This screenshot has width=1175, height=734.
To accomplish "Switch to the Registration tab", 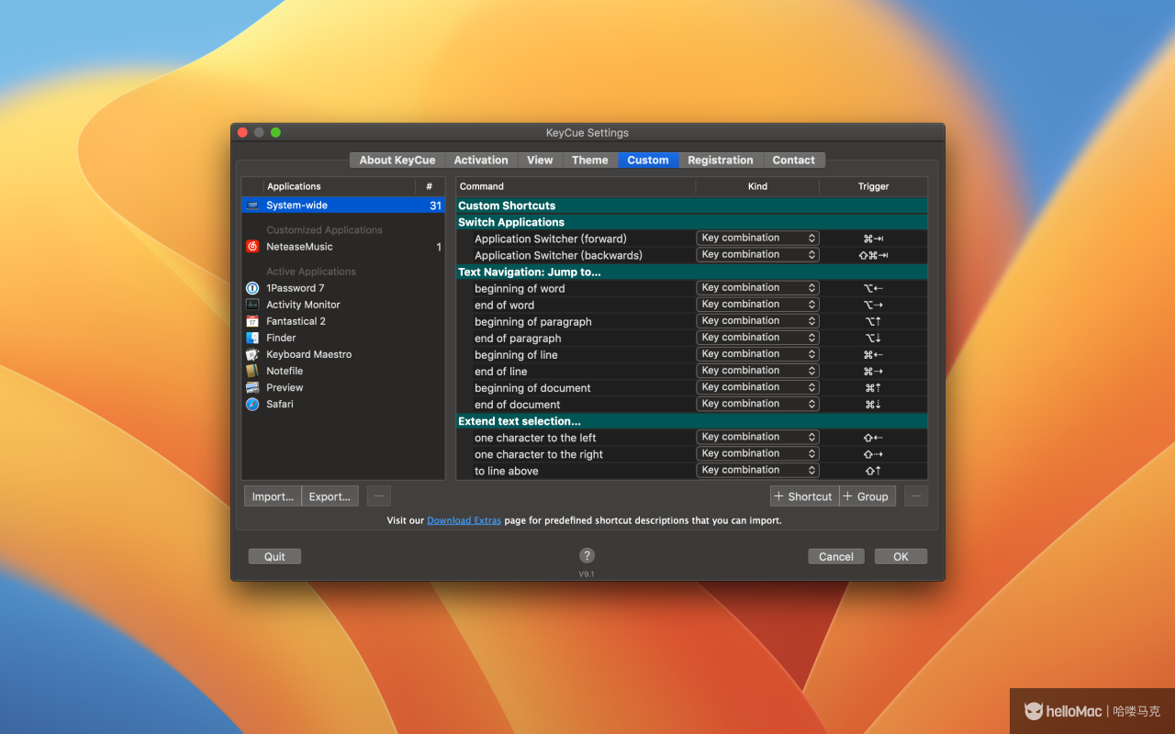I will (x=721, y=160).
